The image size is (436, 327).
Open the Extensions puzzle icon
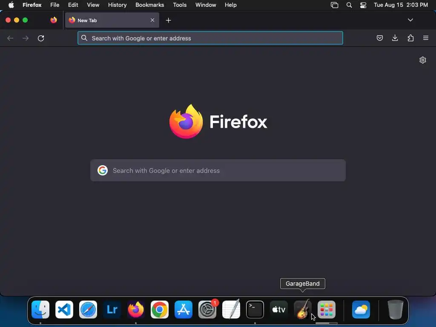click(x=410, y=38)
